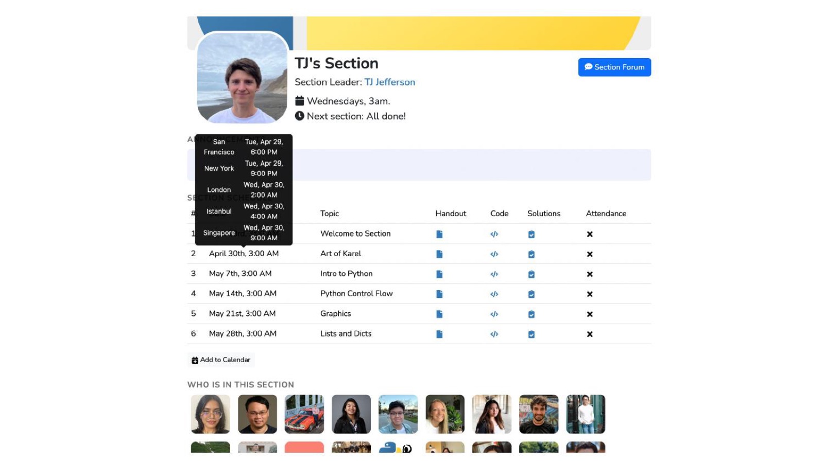Open handout for Intro to Python
Image resolution: width=824 pixels, height=463 pixels.
pos(439,274)
